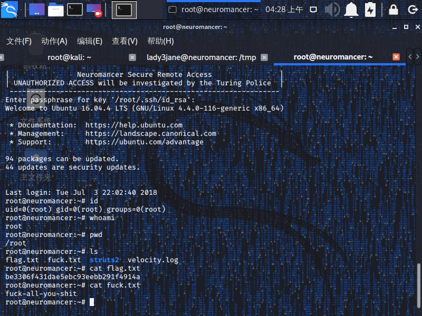Lock the screen with padlock icon
The width and height of the screenshot is (422, 316).
tap(394, 9)
